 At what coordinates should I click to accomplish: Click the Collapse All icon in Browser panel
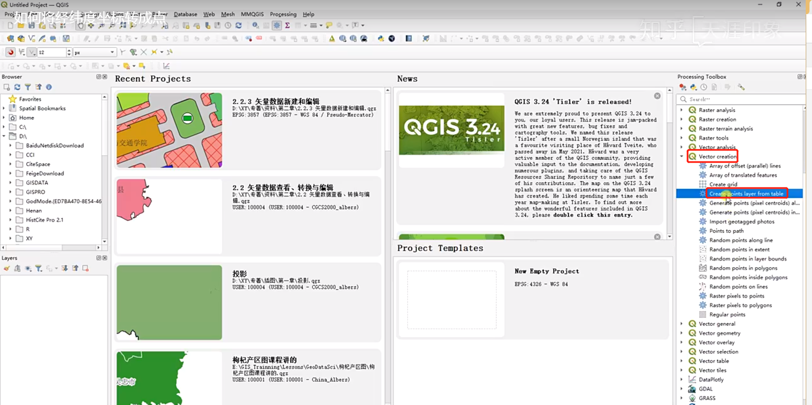click(x=38, y=87)
